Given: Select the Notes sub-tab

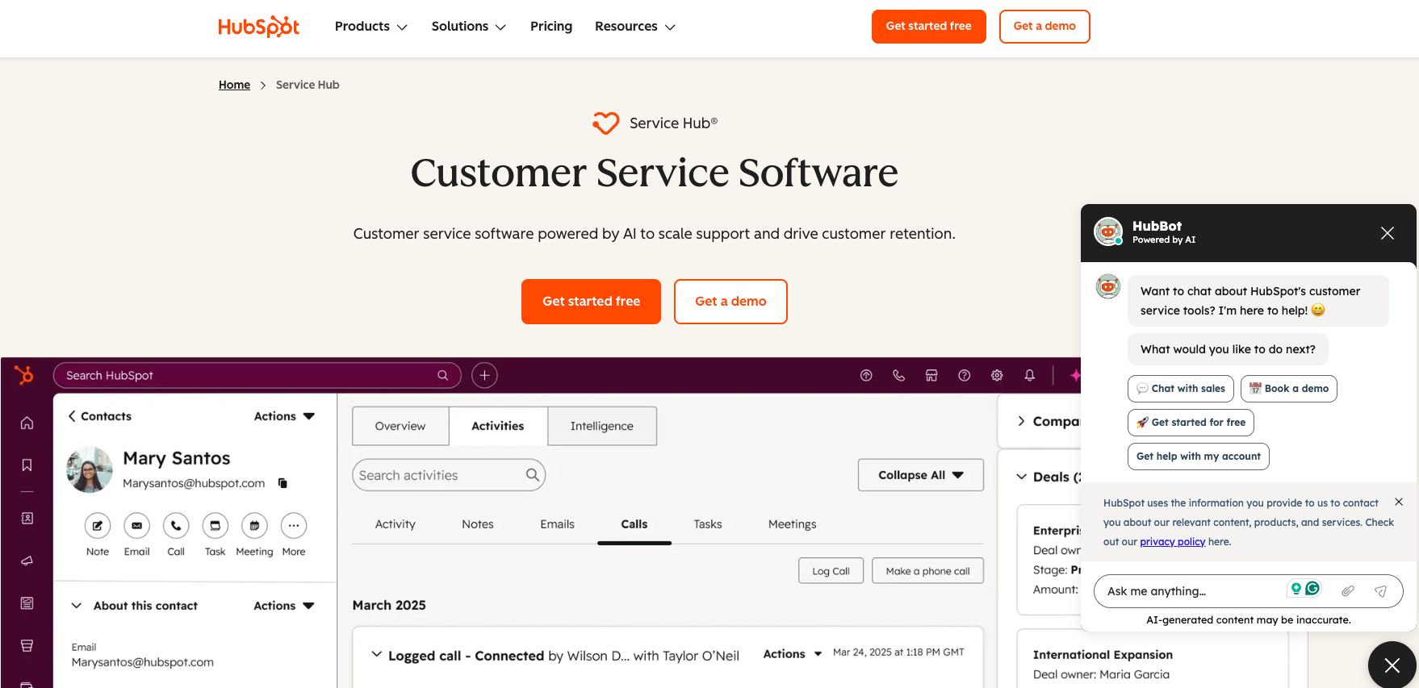Looking at the screenshot, I should point(478,524).
